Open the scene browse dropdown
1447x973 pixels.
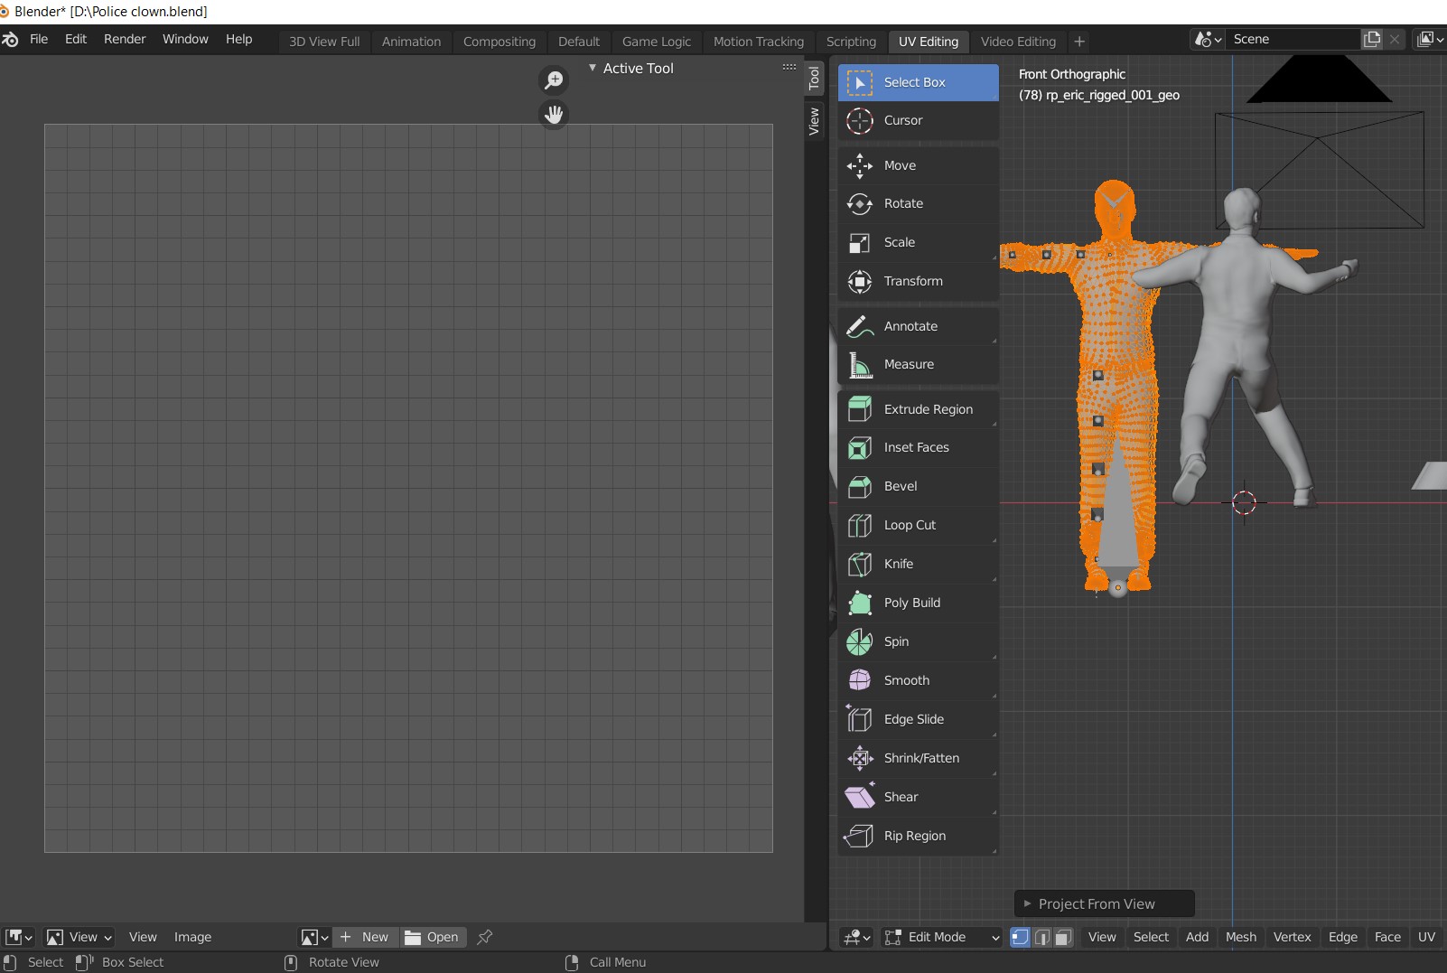1208,39
